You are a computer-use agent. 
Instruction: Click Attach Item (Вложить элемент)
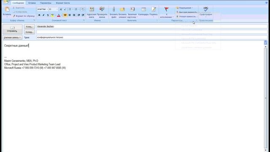(122, 12)
